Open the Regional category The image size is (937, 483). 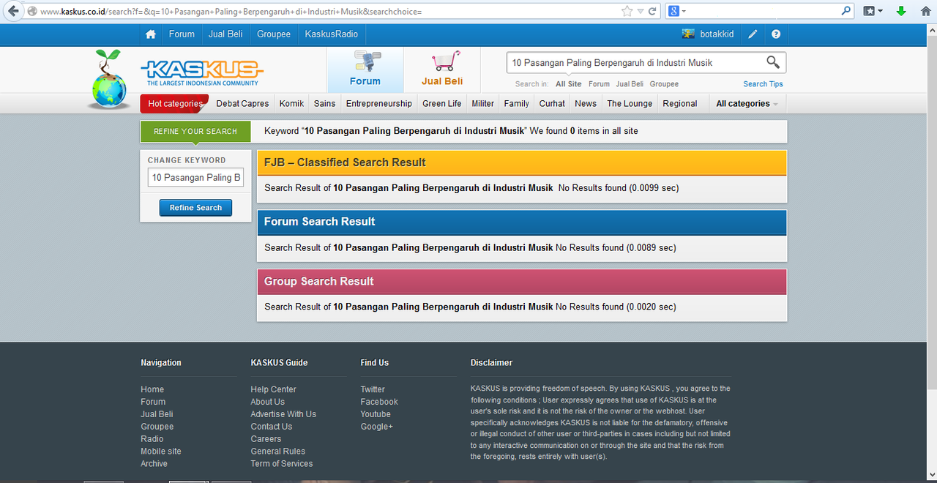680,104
